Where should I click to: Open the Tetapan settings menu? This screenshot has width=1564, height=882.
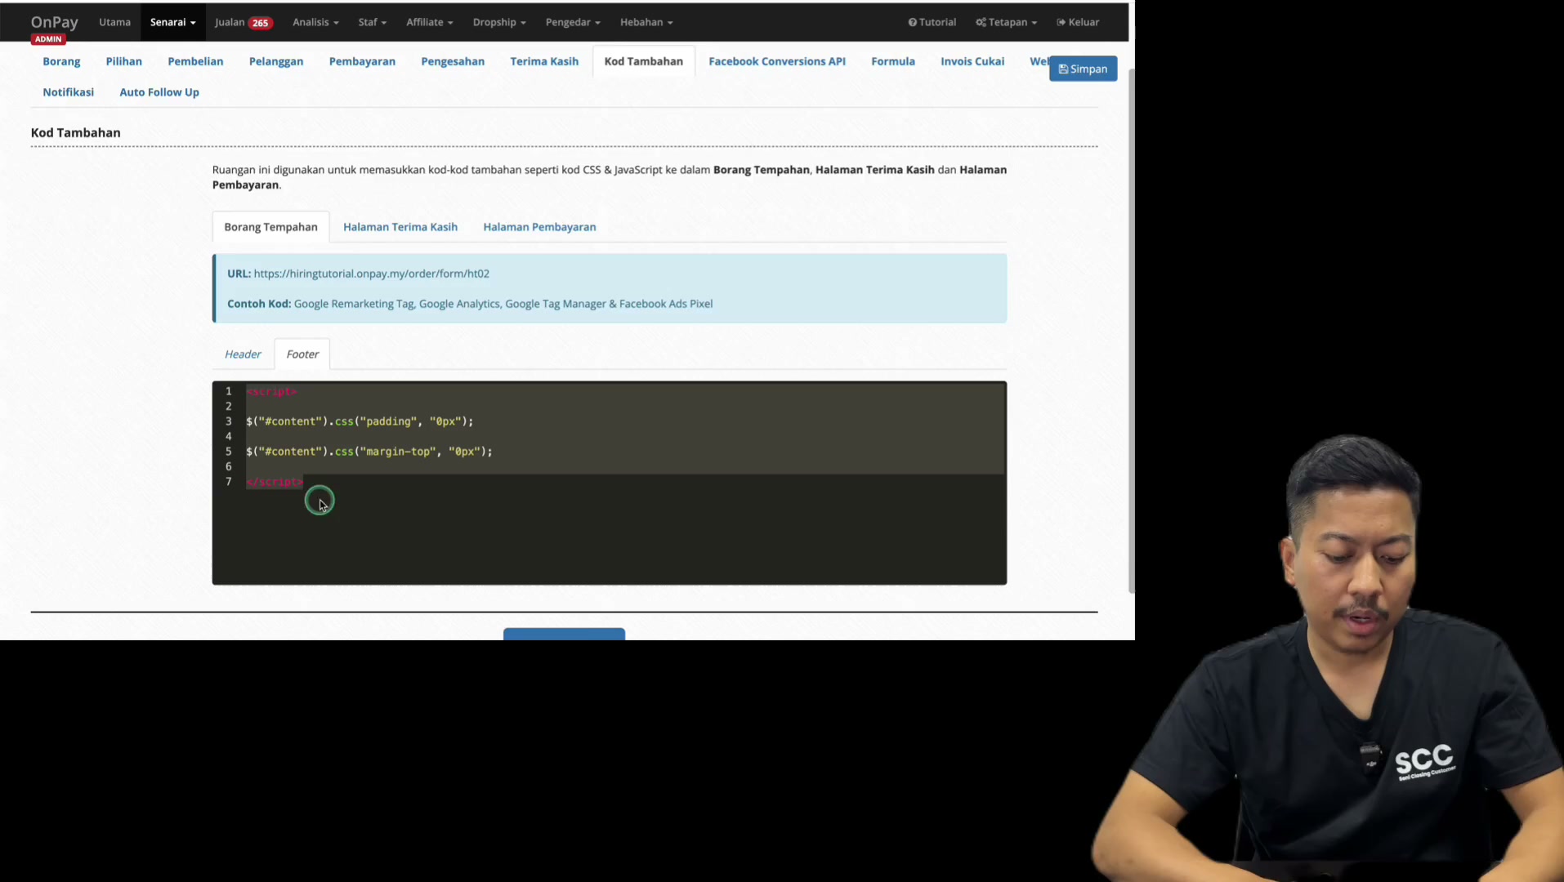pos(1006,22)
